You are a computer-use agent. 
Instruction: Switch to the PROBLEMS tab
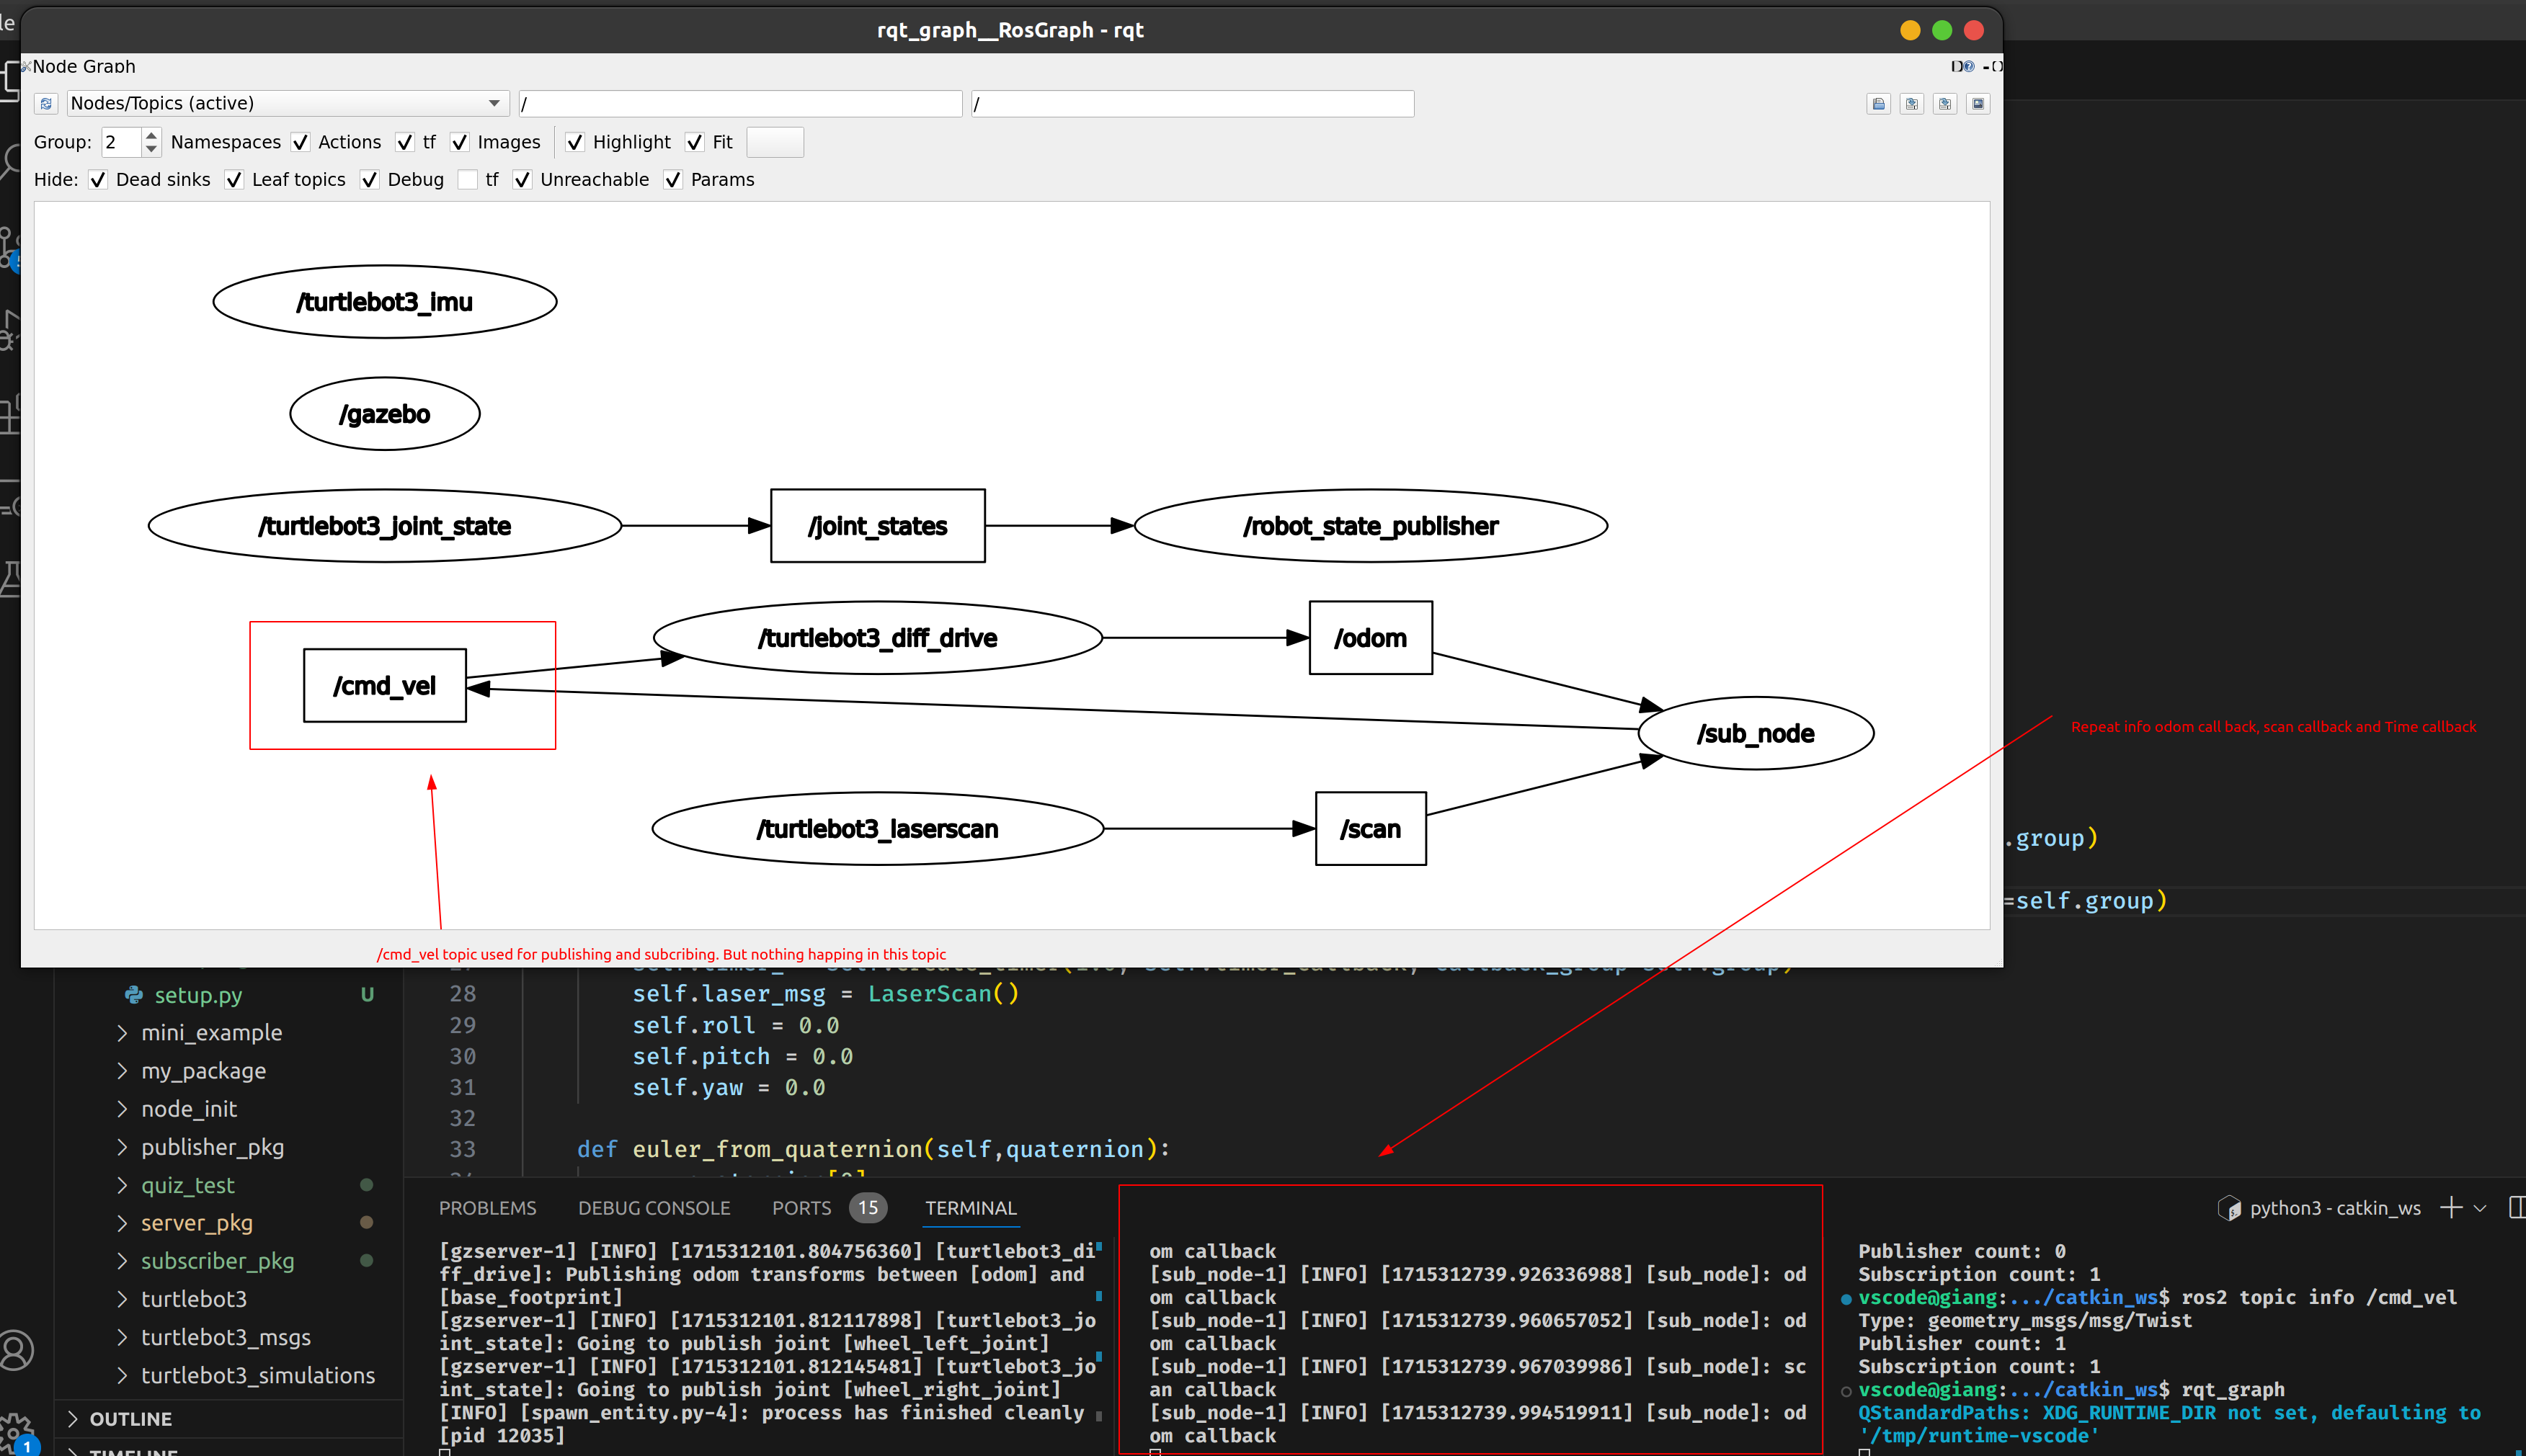click(x=487, y=1208)
